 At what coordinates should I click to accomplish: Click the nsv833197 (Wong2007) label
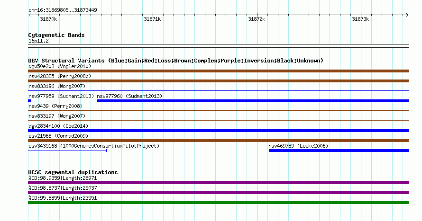(57, 116)
